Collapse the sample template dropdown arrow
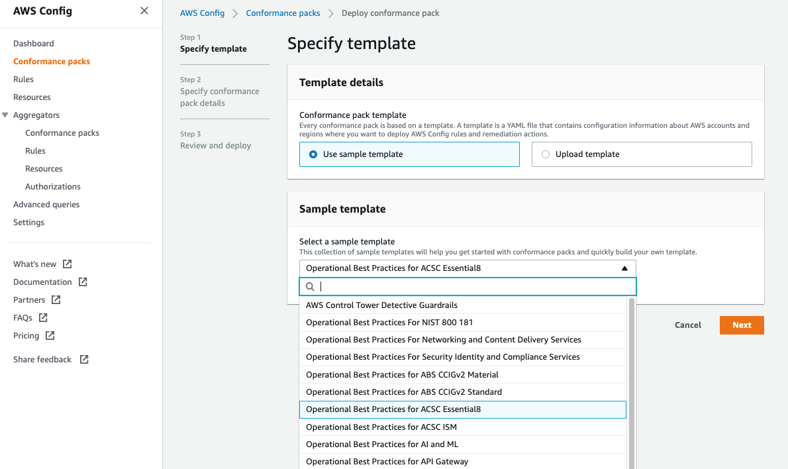 [624, 268]
